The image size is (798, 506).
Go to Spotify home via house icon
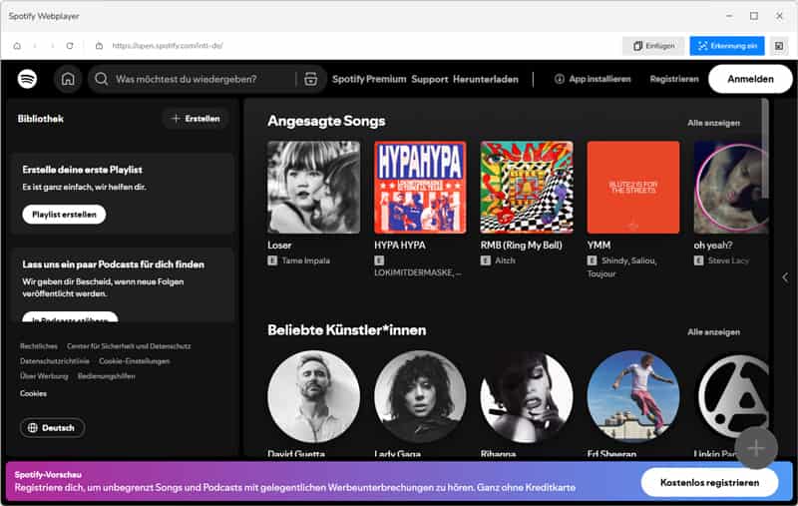68,79
